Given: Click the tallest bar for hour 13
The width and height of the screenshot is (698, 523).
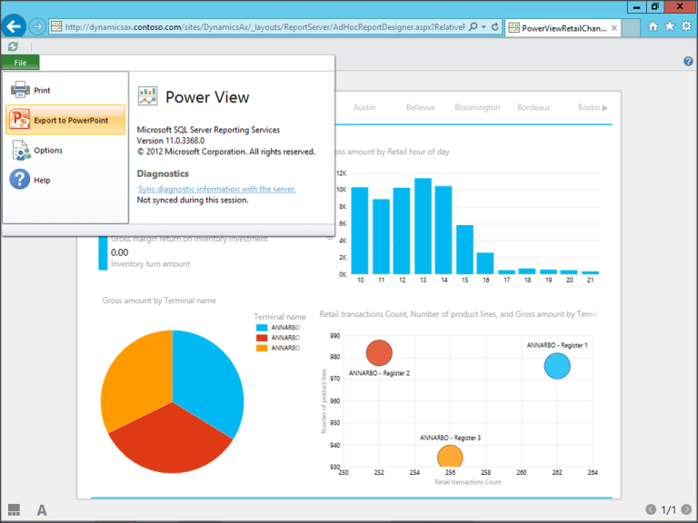Looking at the screenshot, I should click(423, 226).
